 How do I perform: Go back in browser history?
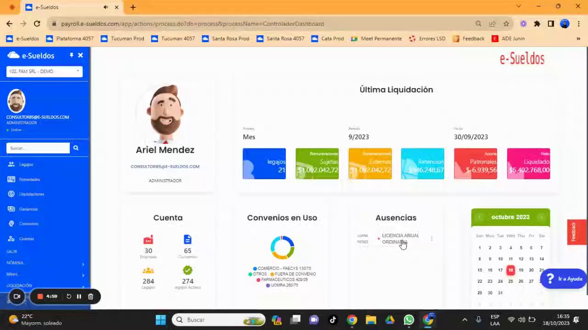click(10, 24)
